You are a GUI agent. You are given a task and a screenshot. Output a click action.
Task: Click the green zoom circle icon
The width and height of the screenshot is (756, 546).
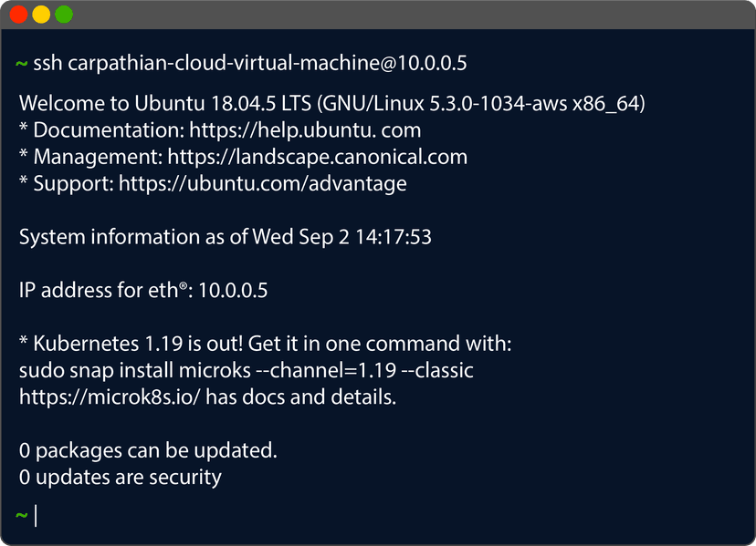[x=62, y=14]
